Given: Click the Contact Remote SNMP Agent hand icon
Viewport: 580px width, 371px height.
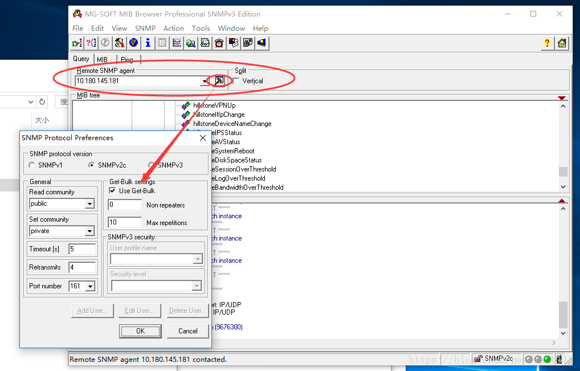Looking at the screenshot, I should click(x=77, y=43).
